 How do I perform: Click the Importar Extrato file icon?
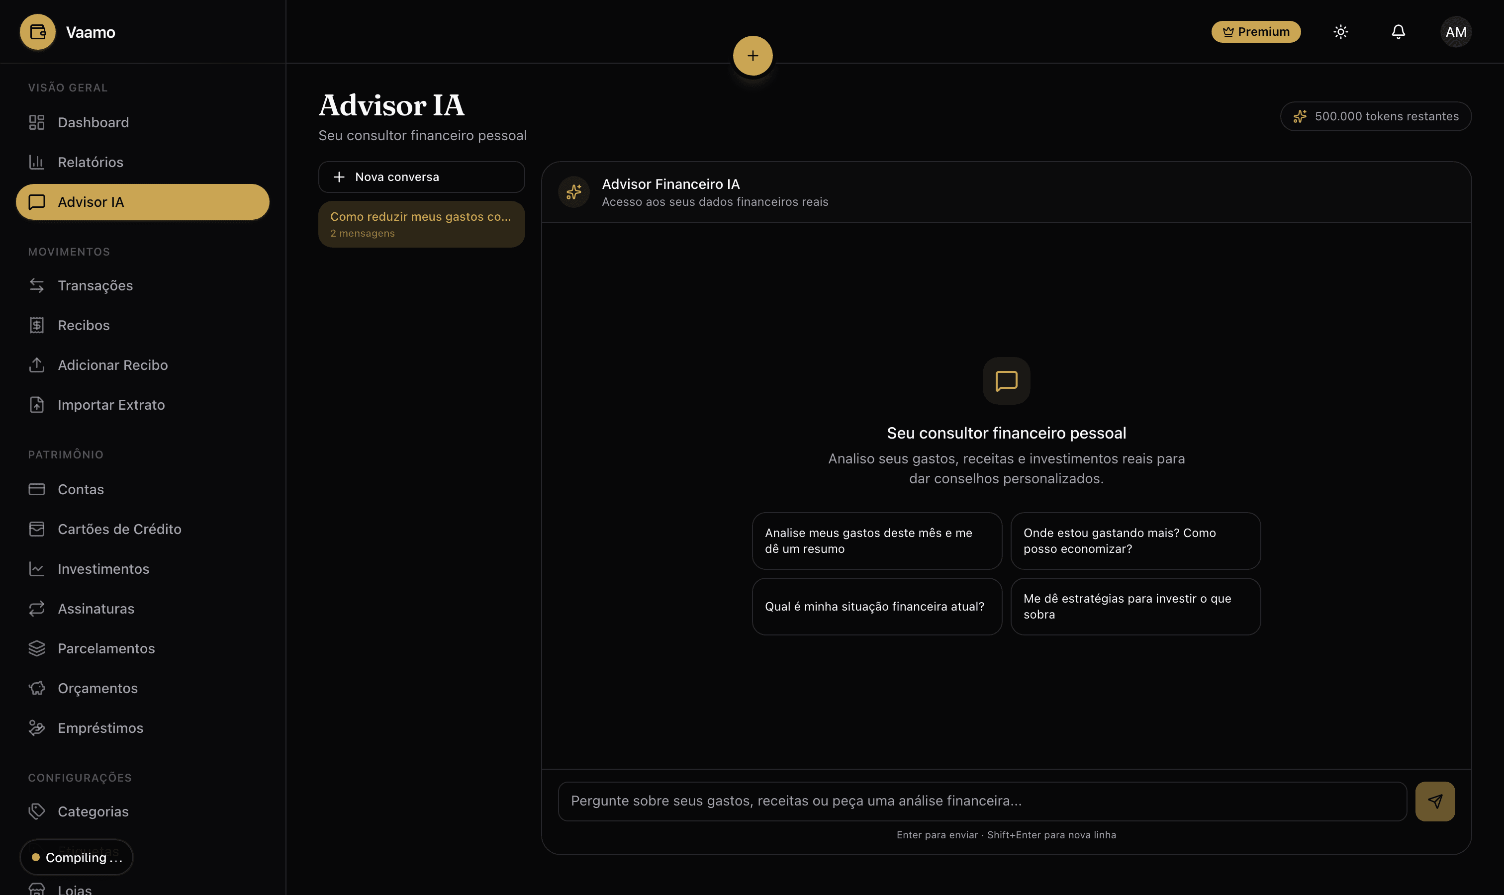(x=37, y=405)
